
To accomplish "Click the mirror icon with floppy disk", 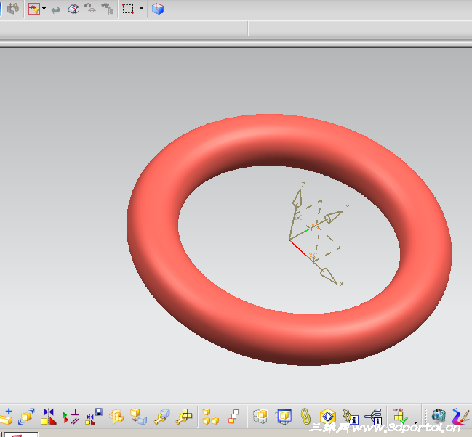I will 95,417.
